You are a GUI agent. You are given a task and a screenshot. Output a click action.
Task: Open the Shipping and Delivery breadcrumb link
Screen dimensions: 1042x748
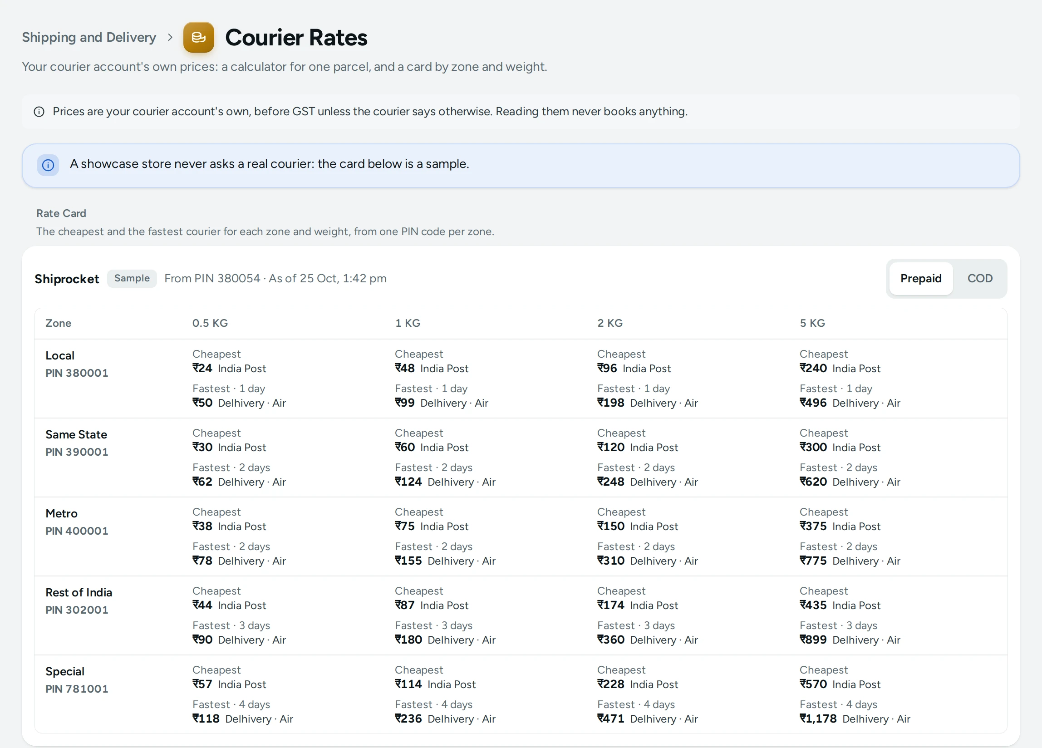(x=89, y=37)
